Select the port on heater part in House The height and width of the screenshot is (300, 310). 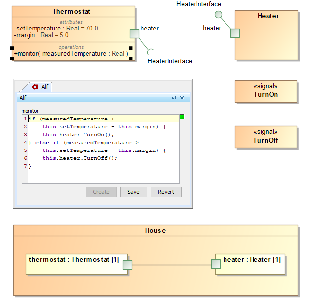click(216, 264)
